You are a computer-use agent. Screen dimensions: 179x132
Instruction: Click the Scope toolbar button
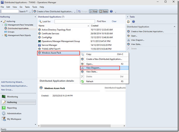pyautogui.click(x=83, y=12)
